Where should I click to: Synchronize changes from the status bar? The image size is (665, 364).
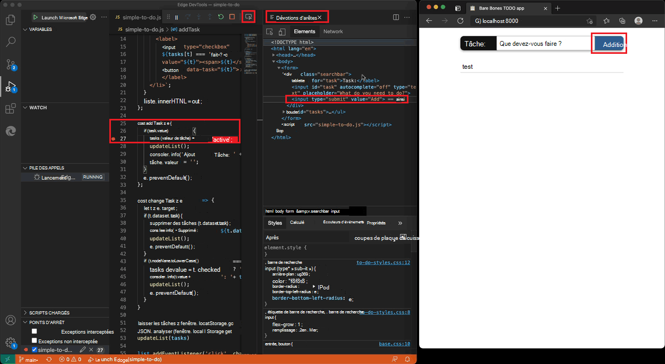point(49,360)
